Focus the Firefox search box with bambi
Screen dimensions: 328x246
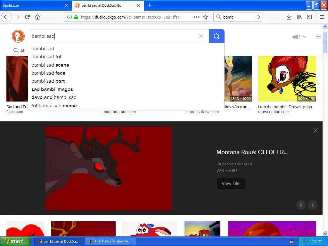238,17
